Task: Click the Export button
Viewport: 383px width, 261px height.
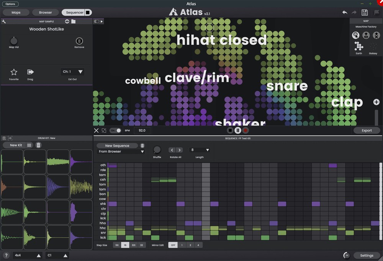Action: tap(367, 130)
